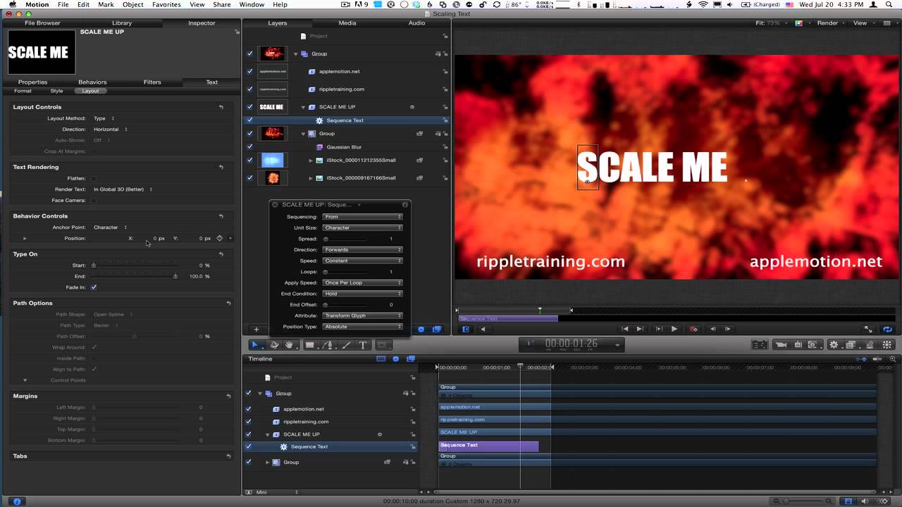902x507 pixels.
Task: Click the Replicate grid toolbar icon
Action: click(886, 345)
